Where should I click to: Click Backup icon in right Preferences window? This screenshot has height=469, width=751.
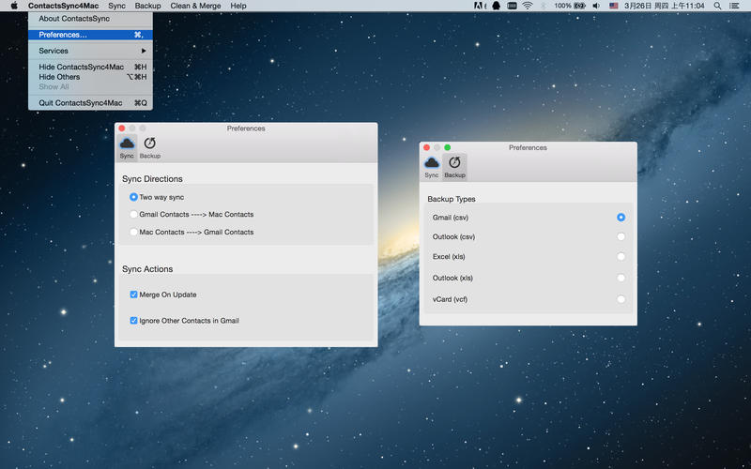(454, 163)
